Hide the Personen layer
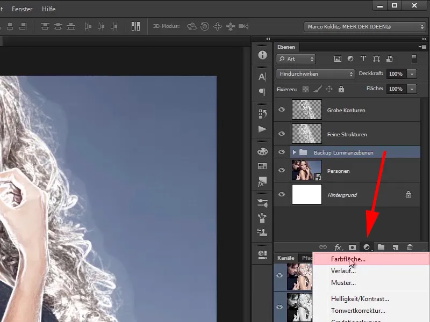430x322 pixels. [282, 170]
